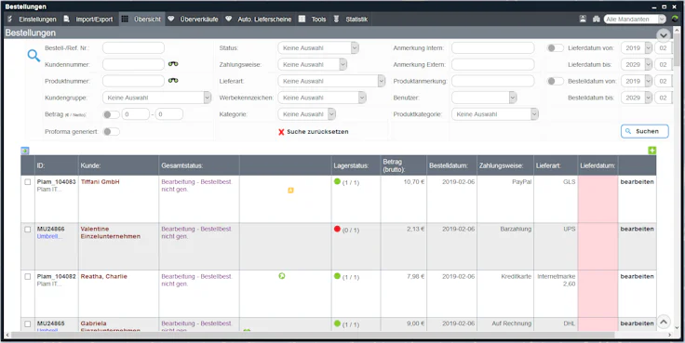
Task: Click bearbeiten for Valentine Einzelunternehmen order
Action: tap(637, 229)
